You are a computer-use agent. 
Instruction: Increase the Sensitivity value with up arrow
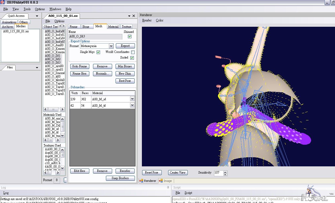225,171
